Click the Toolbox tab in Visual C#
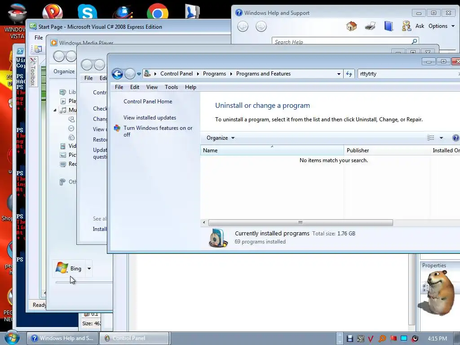460x345 pixels. click(33, 71)
